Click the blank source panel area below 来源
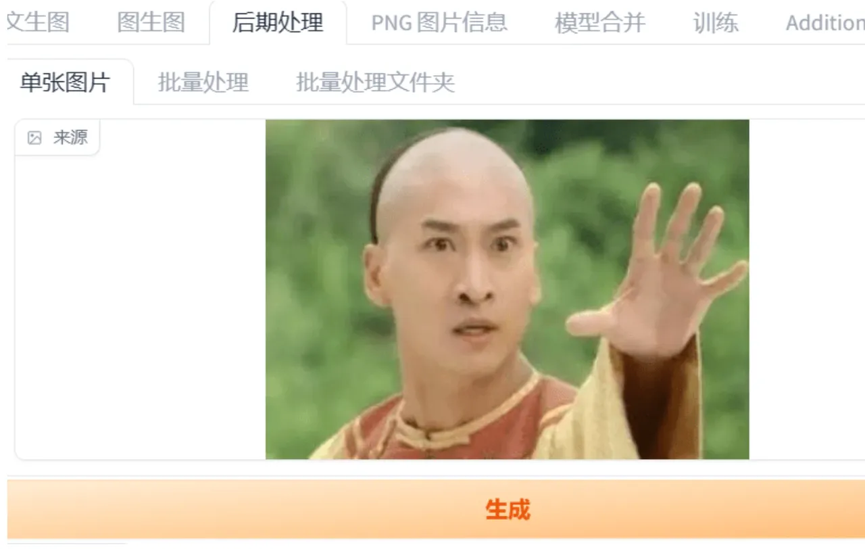Screen dimensions: 865x549 pos(140,308)
